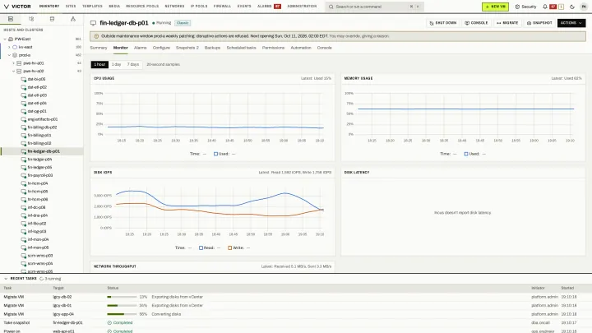
Task: Click the PW-East datacenter icon
Action: (x=11, y=39)
